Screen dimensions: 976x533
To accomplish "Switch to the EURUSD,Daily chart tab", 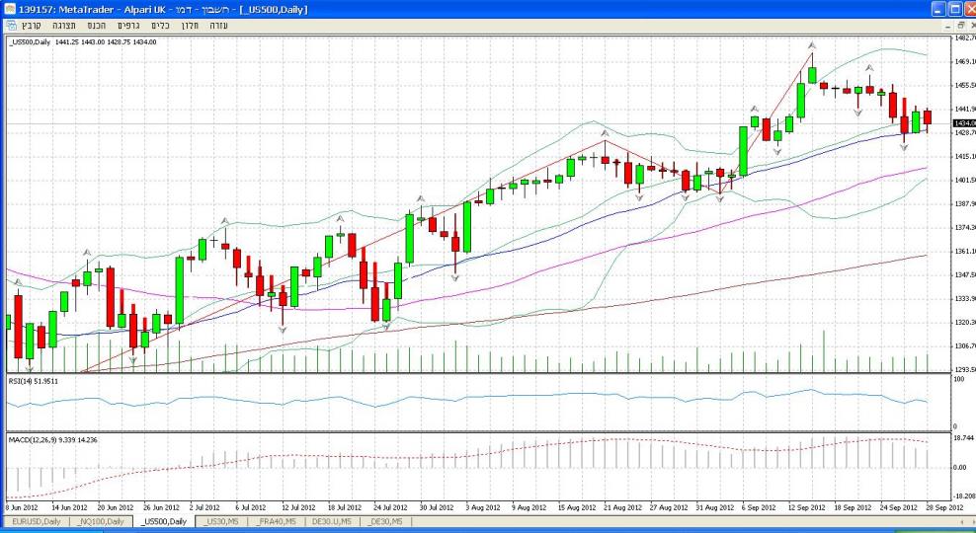I will (x=37, y=521).
